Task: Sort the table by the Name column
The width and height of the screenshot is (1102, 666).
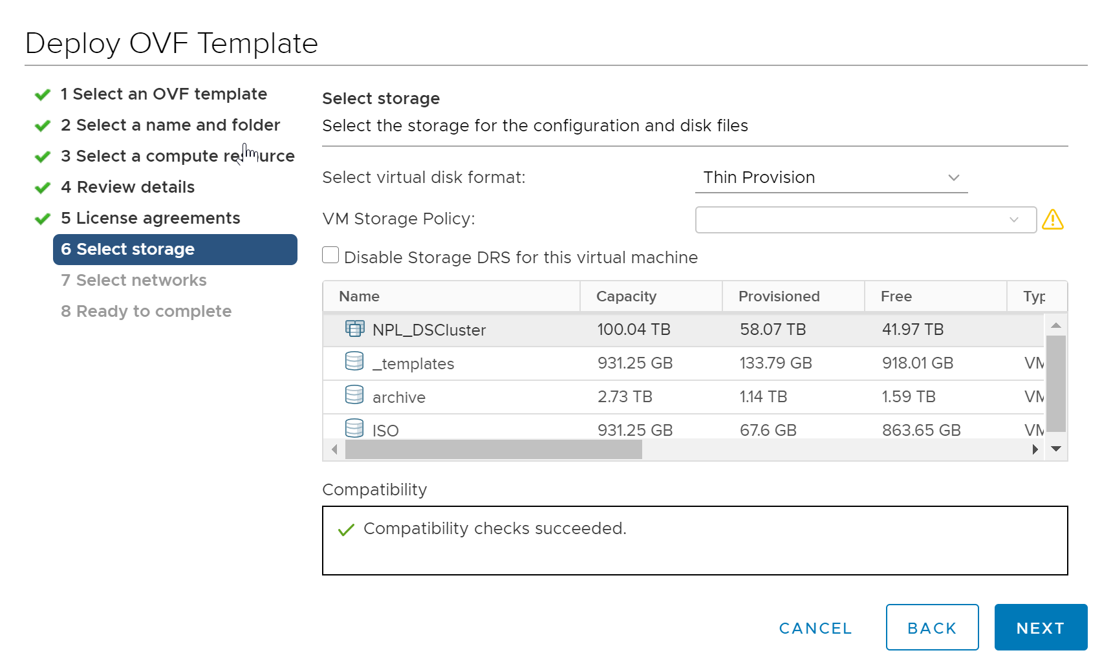Action: coord(358,296)
